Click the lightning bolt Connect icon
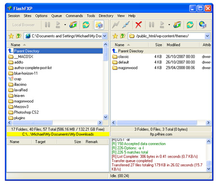217x185 pixels. 116,25
